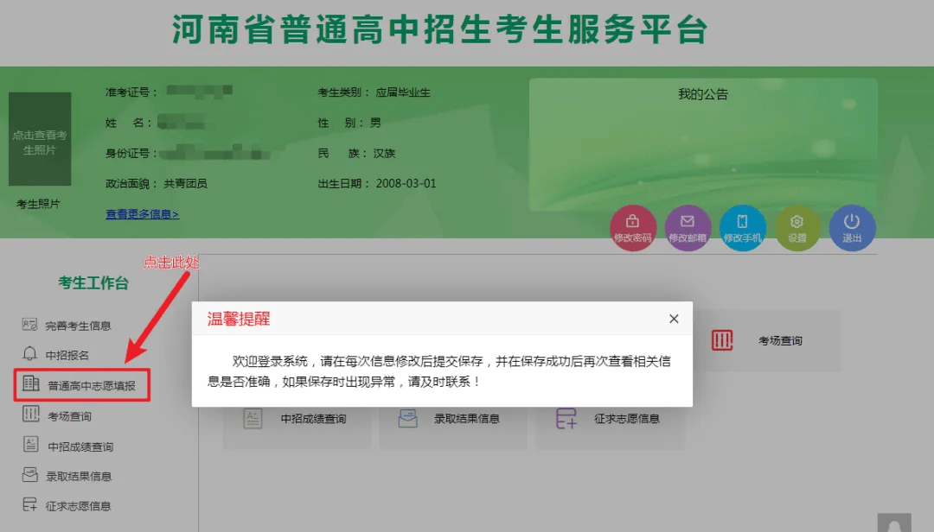Click 录取结果信息 card icon
Image resolution: width=934 pixels, height=532 pixels.
[x=408, y=418]
